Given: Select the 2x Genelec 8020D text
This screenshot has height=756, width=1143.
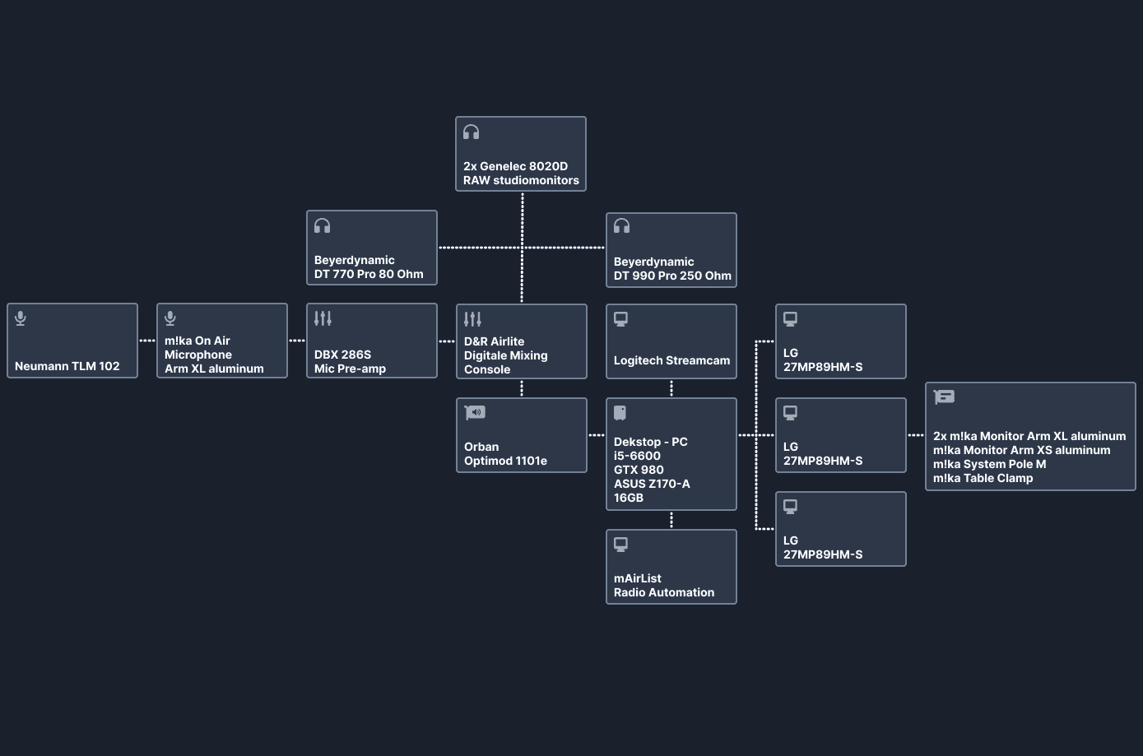Looking at the screenshot, I should point(515,166).
